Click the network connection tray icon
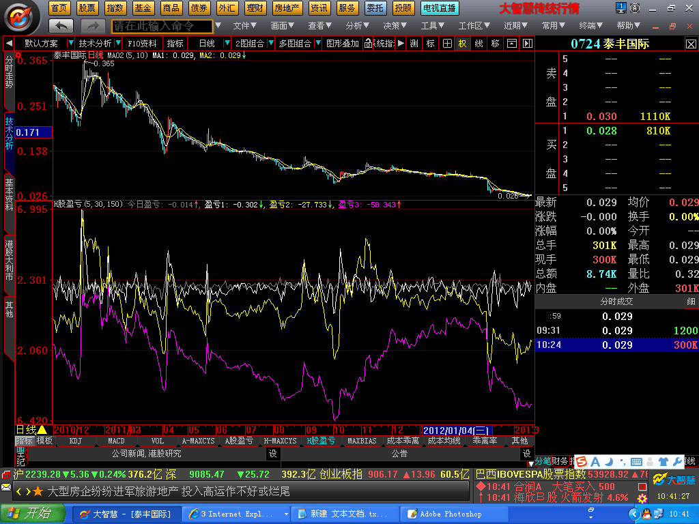 pyautogui.click(x=659, y=514)
